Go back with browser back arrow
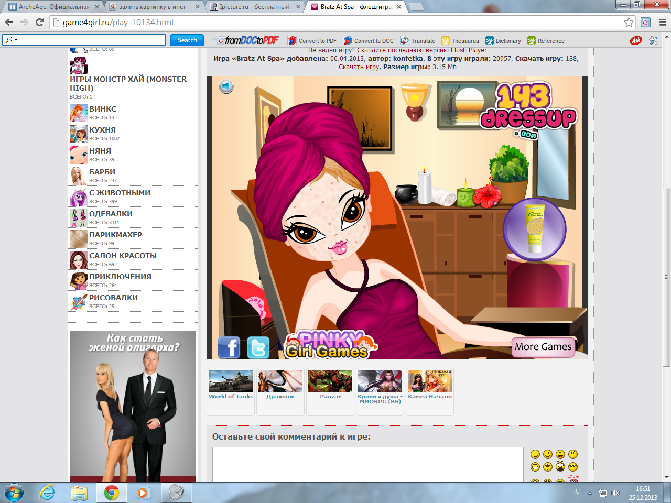The image size is (671, 503). pos(9,22)
